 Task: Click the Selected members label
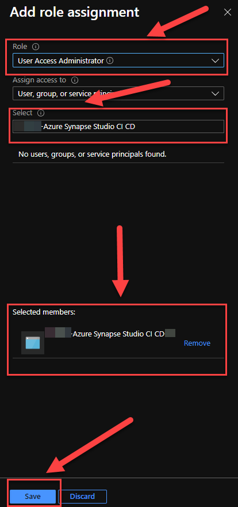pos(44,312)
